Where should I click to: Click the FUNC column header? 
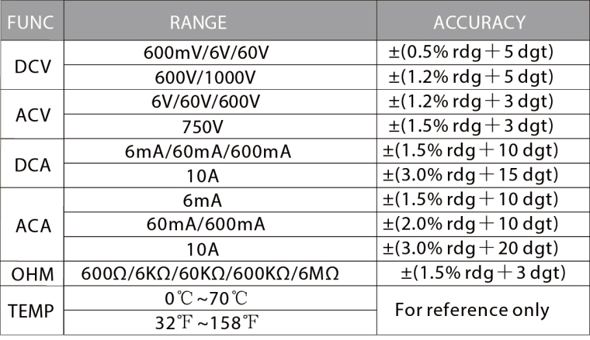coord(30,21)
